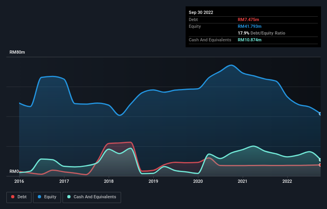
Task: Click the blue Equity legend dot
Action: click(x=39, y=197)
